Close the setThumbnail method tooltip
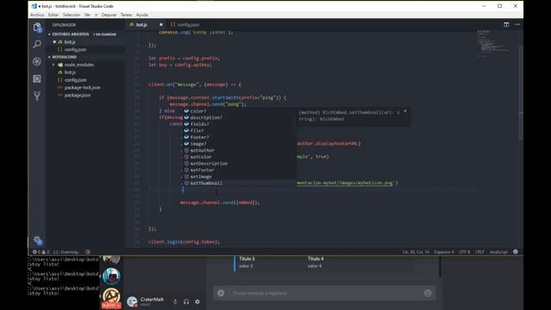 (x=406, y=111)
